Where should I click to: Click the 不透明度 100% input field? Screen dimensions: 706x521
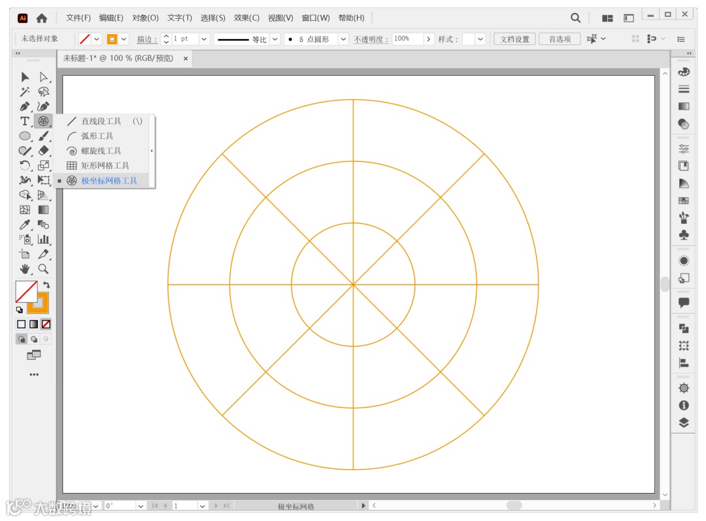pos(407,39)
